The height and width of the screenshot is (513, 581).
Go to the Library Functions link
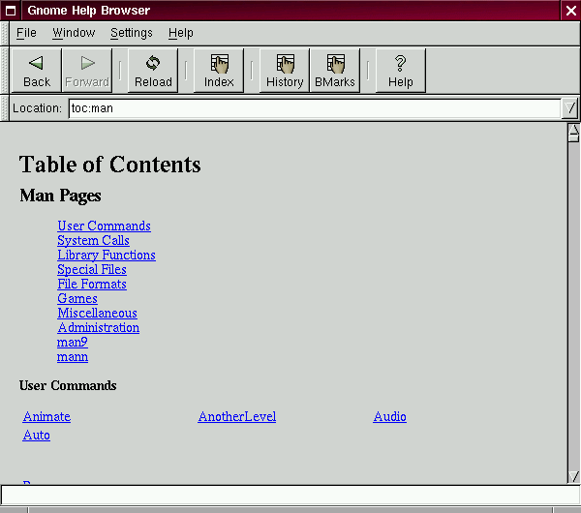(106, 255)
